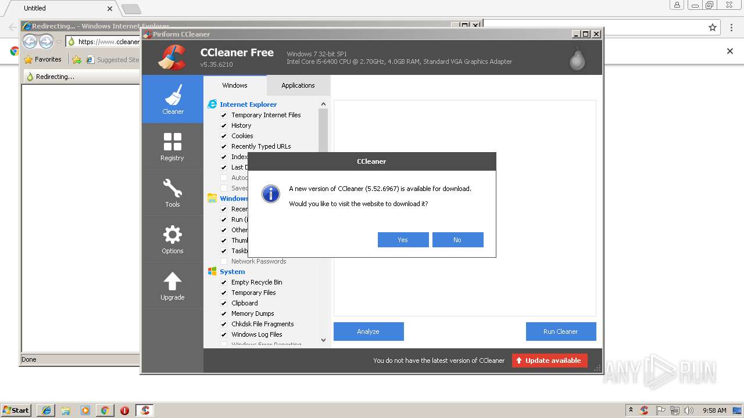Open the Tools section with wrench icon
Image resolution: width=744 pixels, height=418 pixels.
[173, 193]
